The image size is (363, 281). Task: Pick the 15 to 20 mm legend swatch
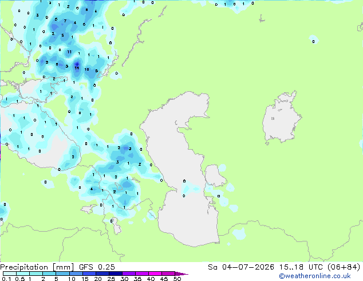[89, 274]
